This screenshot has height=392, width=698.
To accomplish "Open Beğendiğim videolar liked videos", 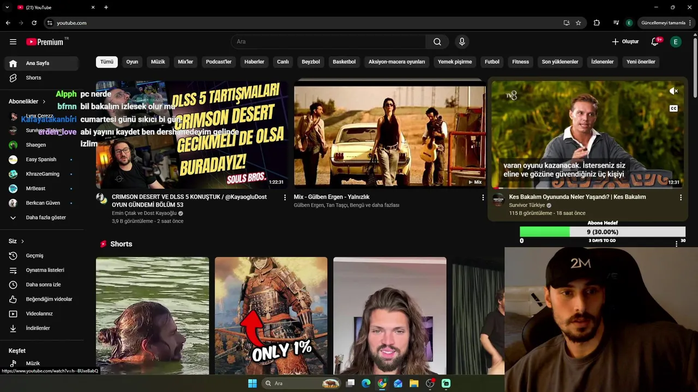I will coord(42,299).
